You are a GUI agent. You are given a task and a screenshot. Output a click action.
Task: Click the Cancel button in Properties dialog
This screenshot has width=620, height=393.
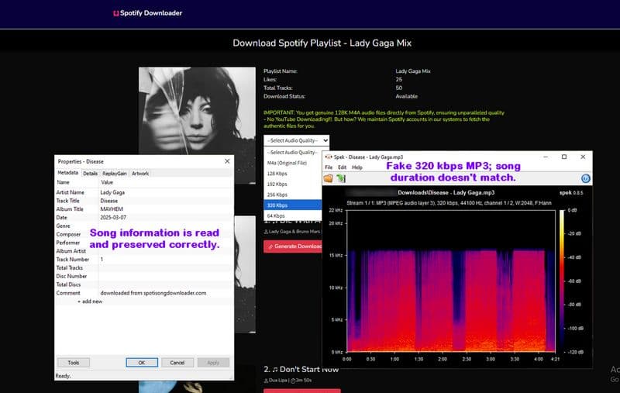point(177,363)
